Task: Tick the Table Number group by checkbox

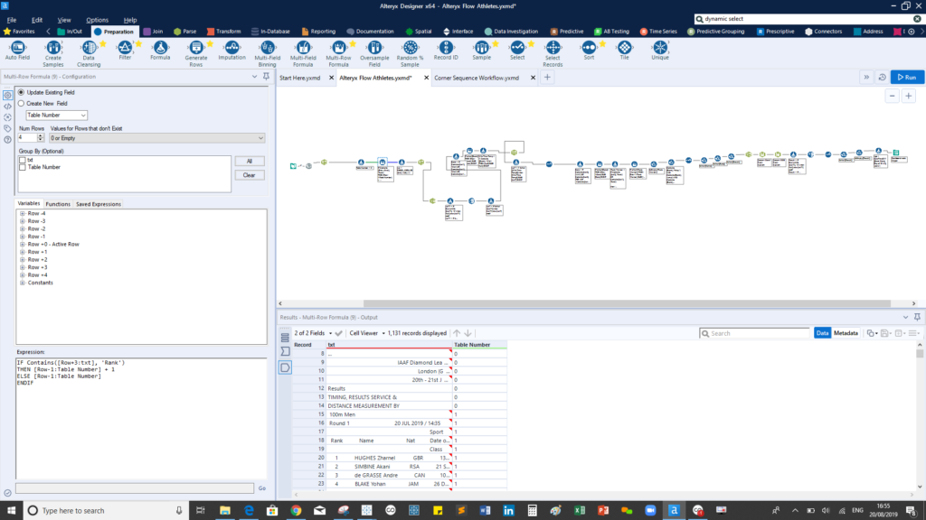Action: pos(22,167)
